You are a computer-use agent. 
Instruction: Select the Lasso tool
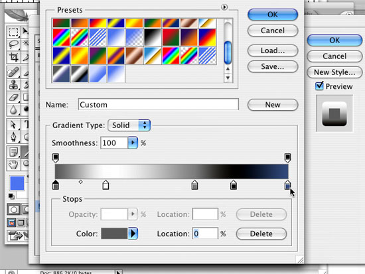tap(13, 44)
